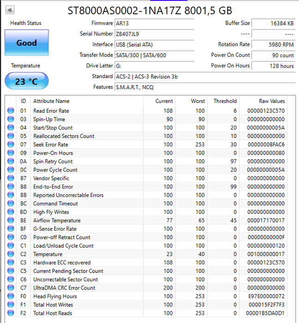
Task: Click status icon for Total Host Reads
Action: [x=11, y=313]
